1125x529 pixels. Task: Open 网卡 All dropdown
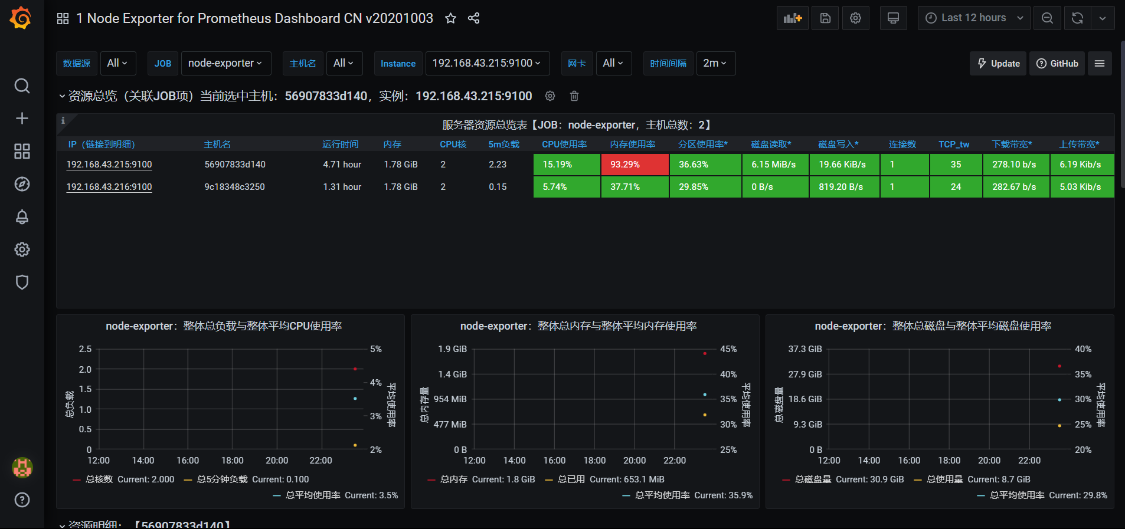(614, 63)
